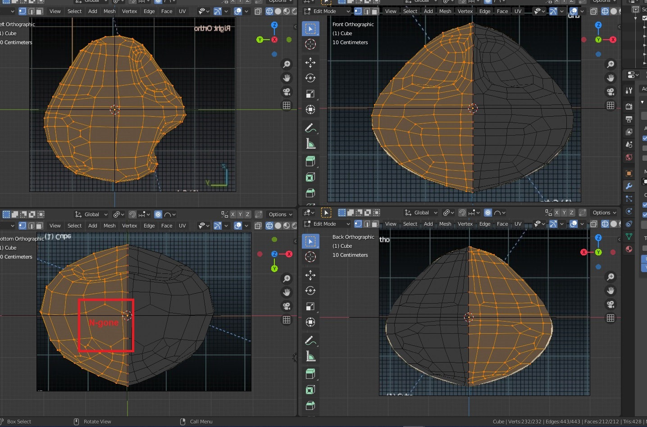Activate Extrude Region tool in Back Orthographic viewport

coord(310,373)
